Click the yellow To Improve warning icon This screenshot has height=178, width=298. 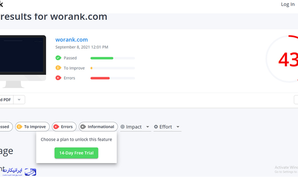pyautogui.click(x=58, y=68)
